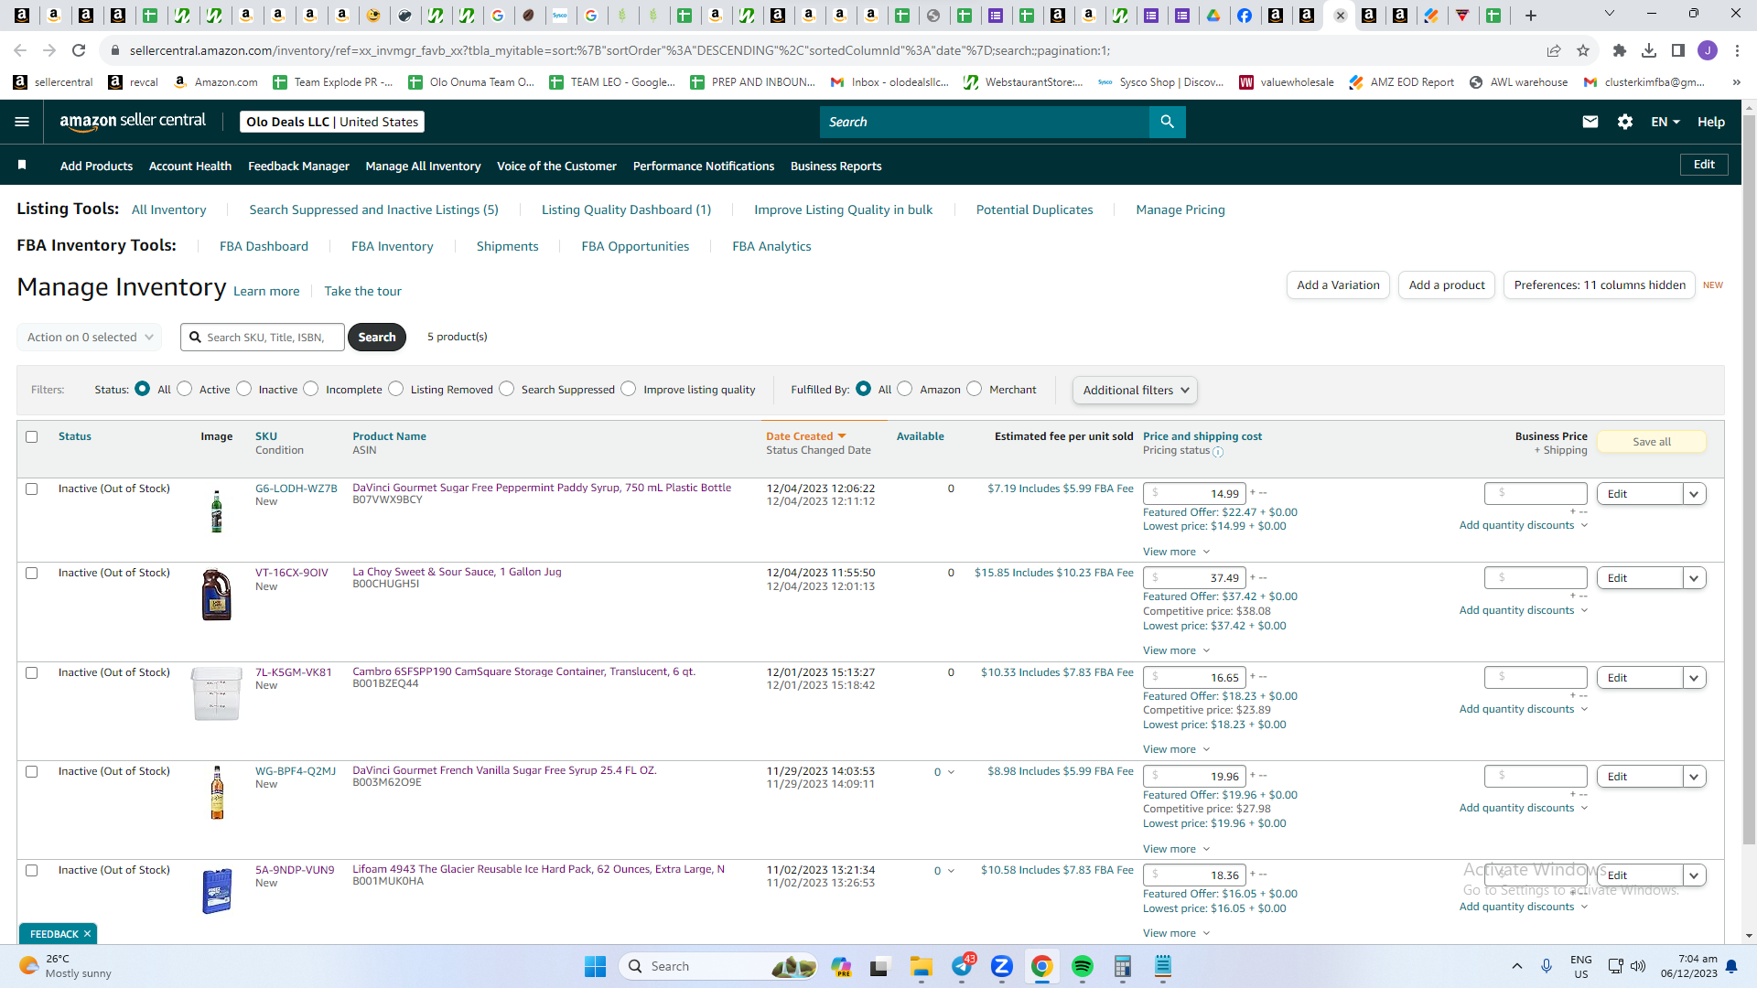Click the Search SKU, Title, ISBN field

click(263, 337)
